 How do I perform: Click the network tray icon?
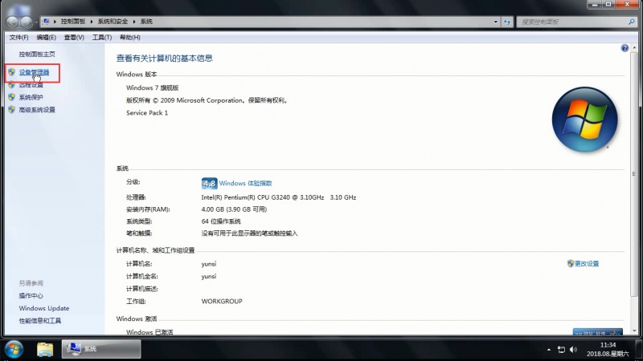point(561,350)
